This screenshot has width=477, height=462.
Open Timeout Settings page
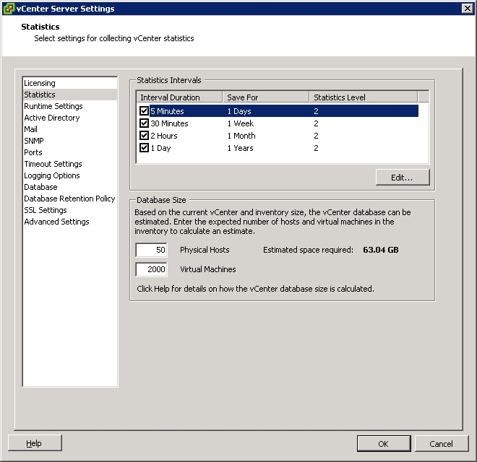[x=70, y=164]
